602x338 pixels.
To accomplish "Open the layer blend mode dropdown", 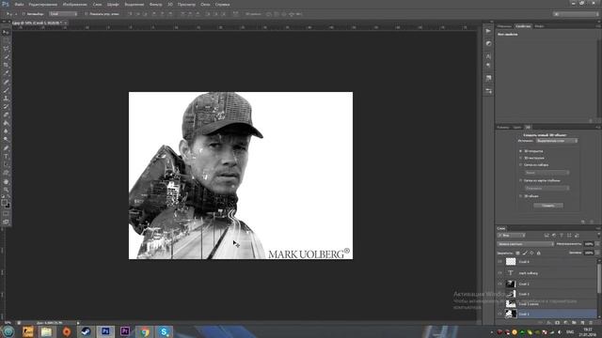I will 525,244.
